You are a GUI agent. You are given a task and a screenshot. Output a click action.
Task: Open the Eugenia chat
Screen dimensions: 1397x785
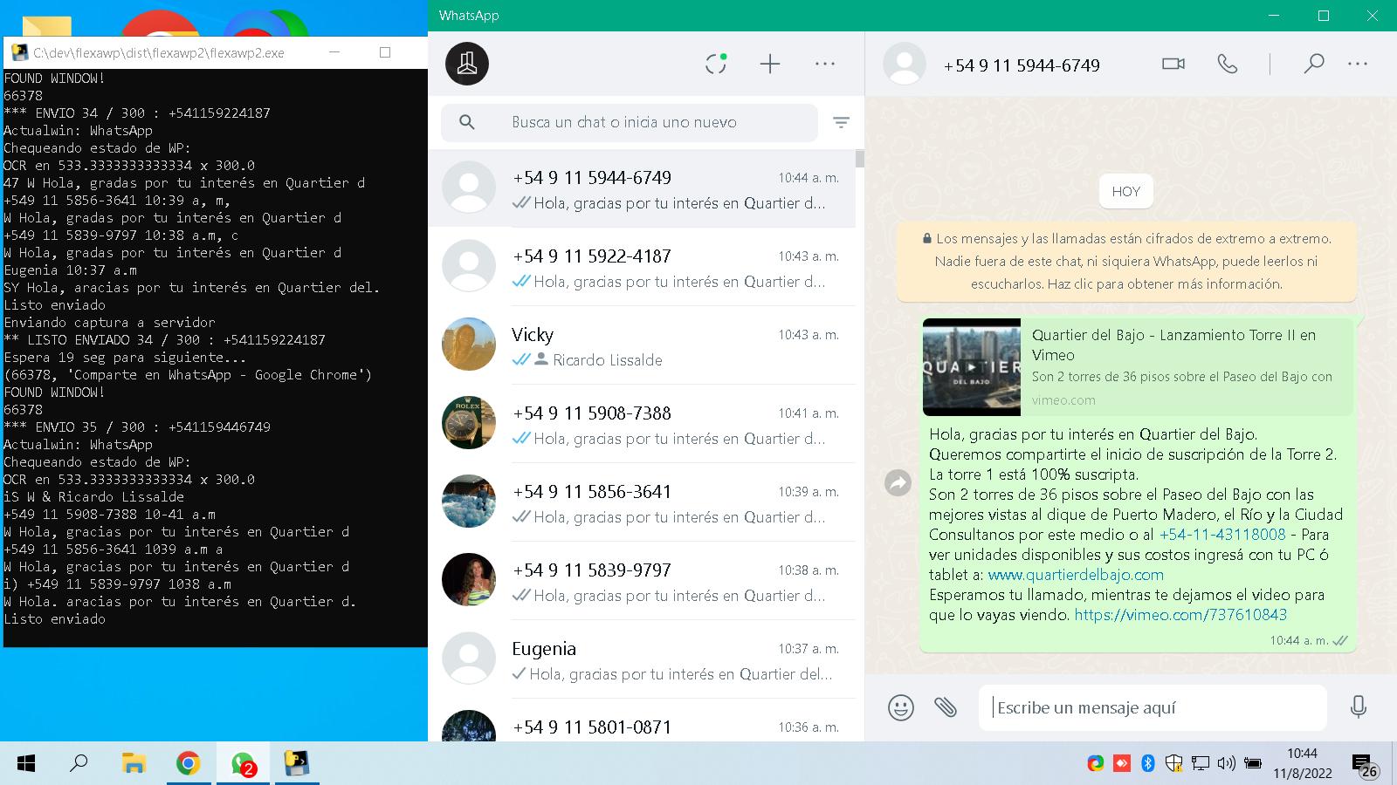coord(642,659)
